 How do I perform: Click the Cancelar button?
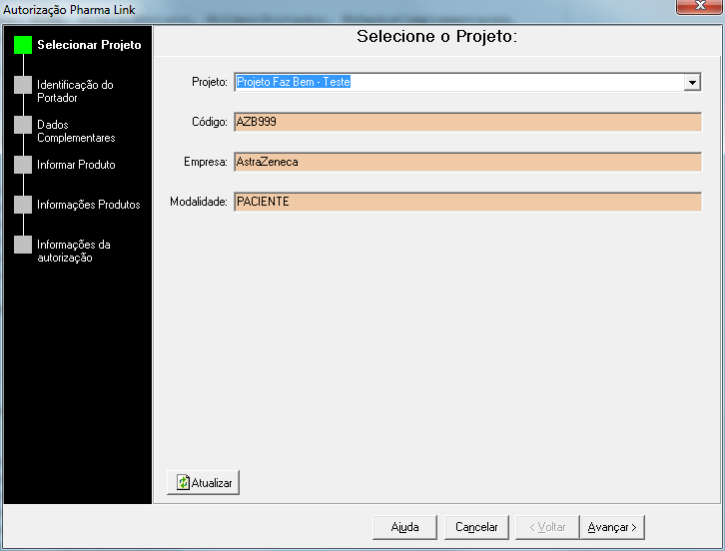[476, 527]
